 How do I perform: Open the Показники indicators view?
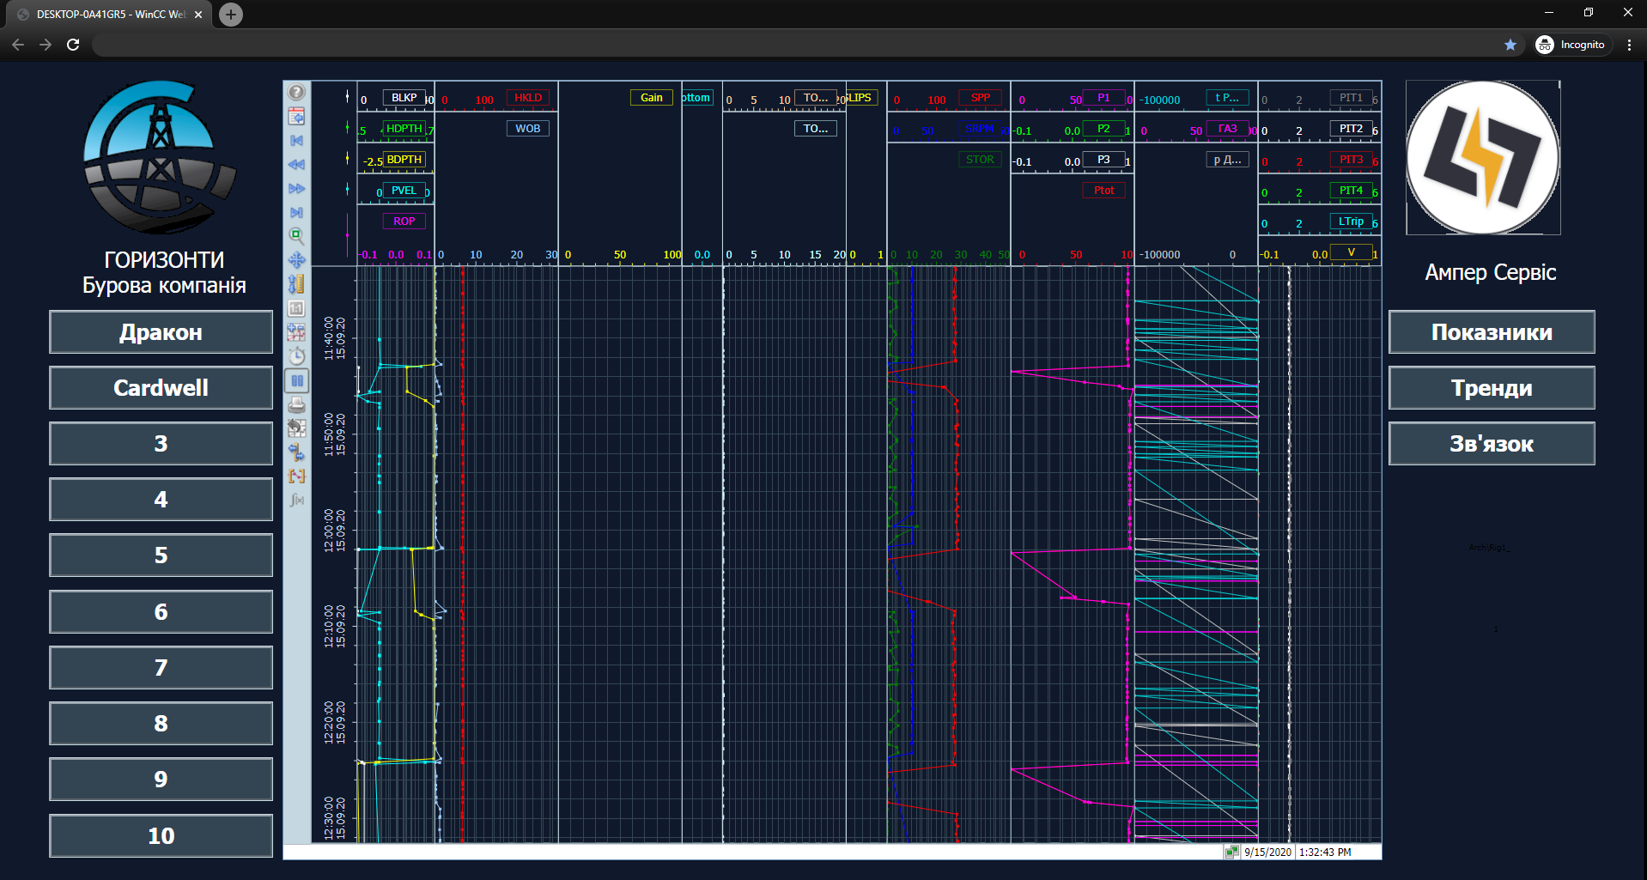[x=1492, y=332]
